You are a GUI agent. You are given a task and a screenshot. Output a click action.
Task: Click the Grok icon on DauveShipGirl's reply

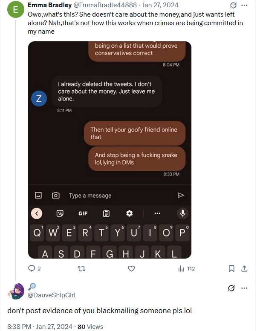231,288
